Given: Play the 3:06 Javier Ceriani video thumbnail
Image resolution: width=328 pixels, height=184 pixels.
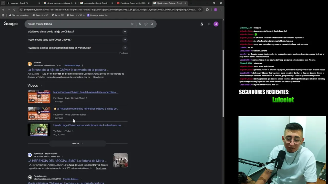Looking at the screenshot, I should [39, 97].
